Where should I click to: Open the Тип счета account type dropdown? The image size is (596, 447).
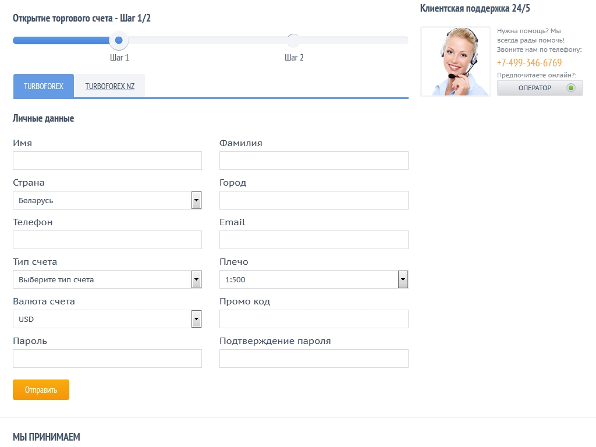click(x=107, y=279)
